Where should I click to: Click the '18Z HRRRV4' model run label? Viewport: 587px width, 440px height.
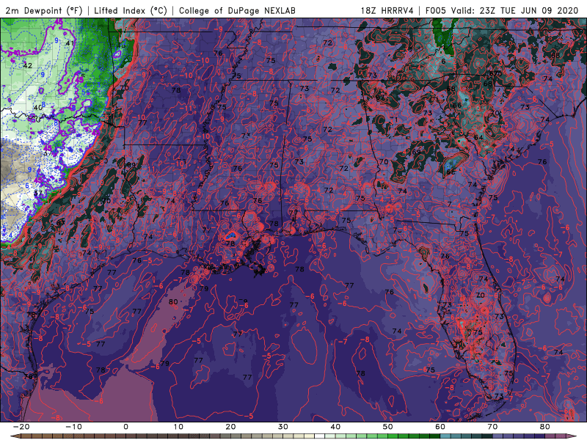[x=387, y=10]
